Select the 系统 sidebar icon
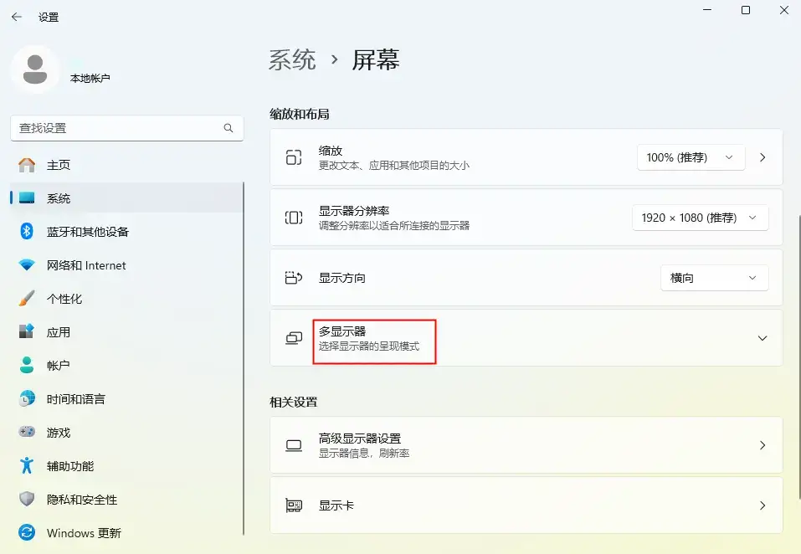The width and height of the screenshot is (801, 554). (28, 198)
